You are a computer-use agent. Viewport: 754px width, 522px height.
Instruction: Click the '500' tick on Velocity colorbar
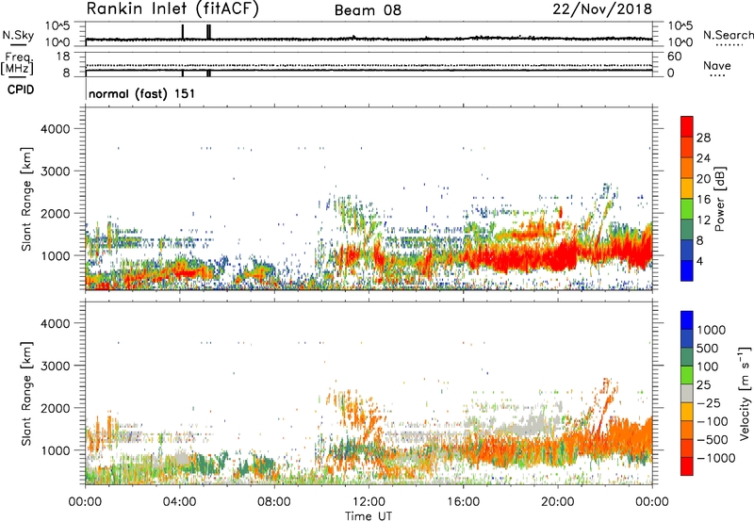pos(707,348)
